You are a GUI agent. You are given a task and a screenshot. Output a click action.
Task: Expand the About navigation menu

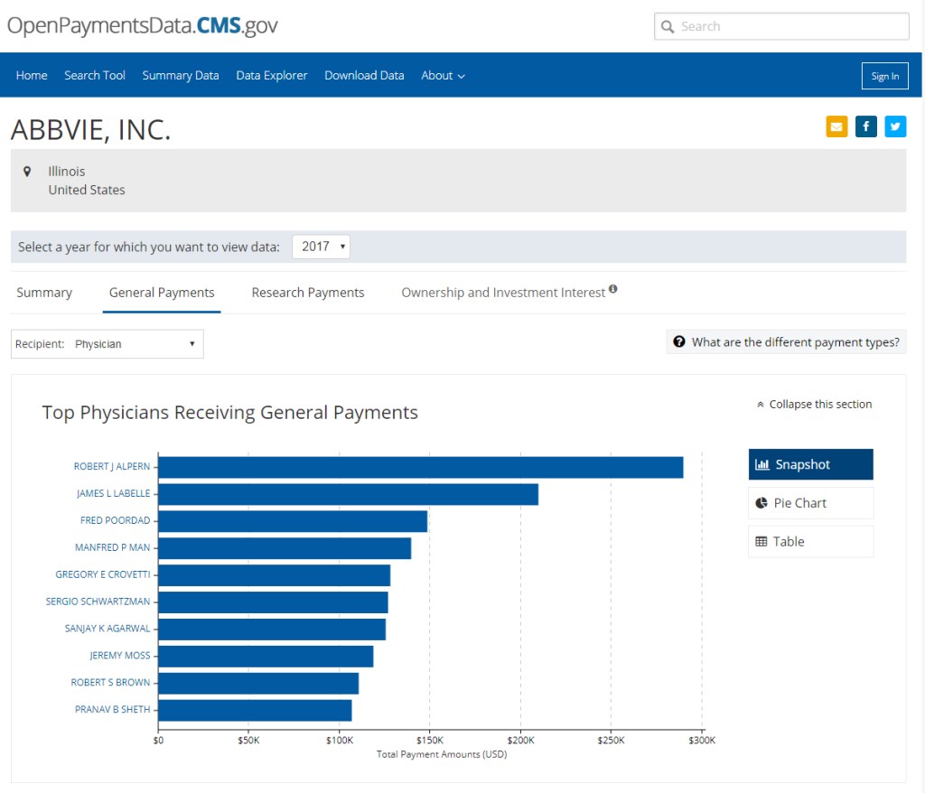[443, 75]
